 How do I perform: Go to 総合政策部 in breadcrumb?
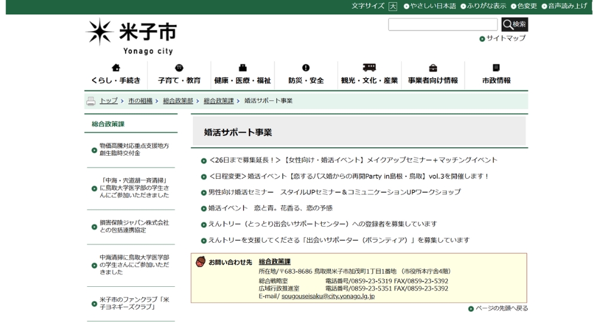click(x=178, y=101)
